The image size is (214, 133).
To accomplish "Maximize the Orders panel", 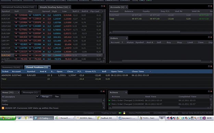I will click(209, 37).
